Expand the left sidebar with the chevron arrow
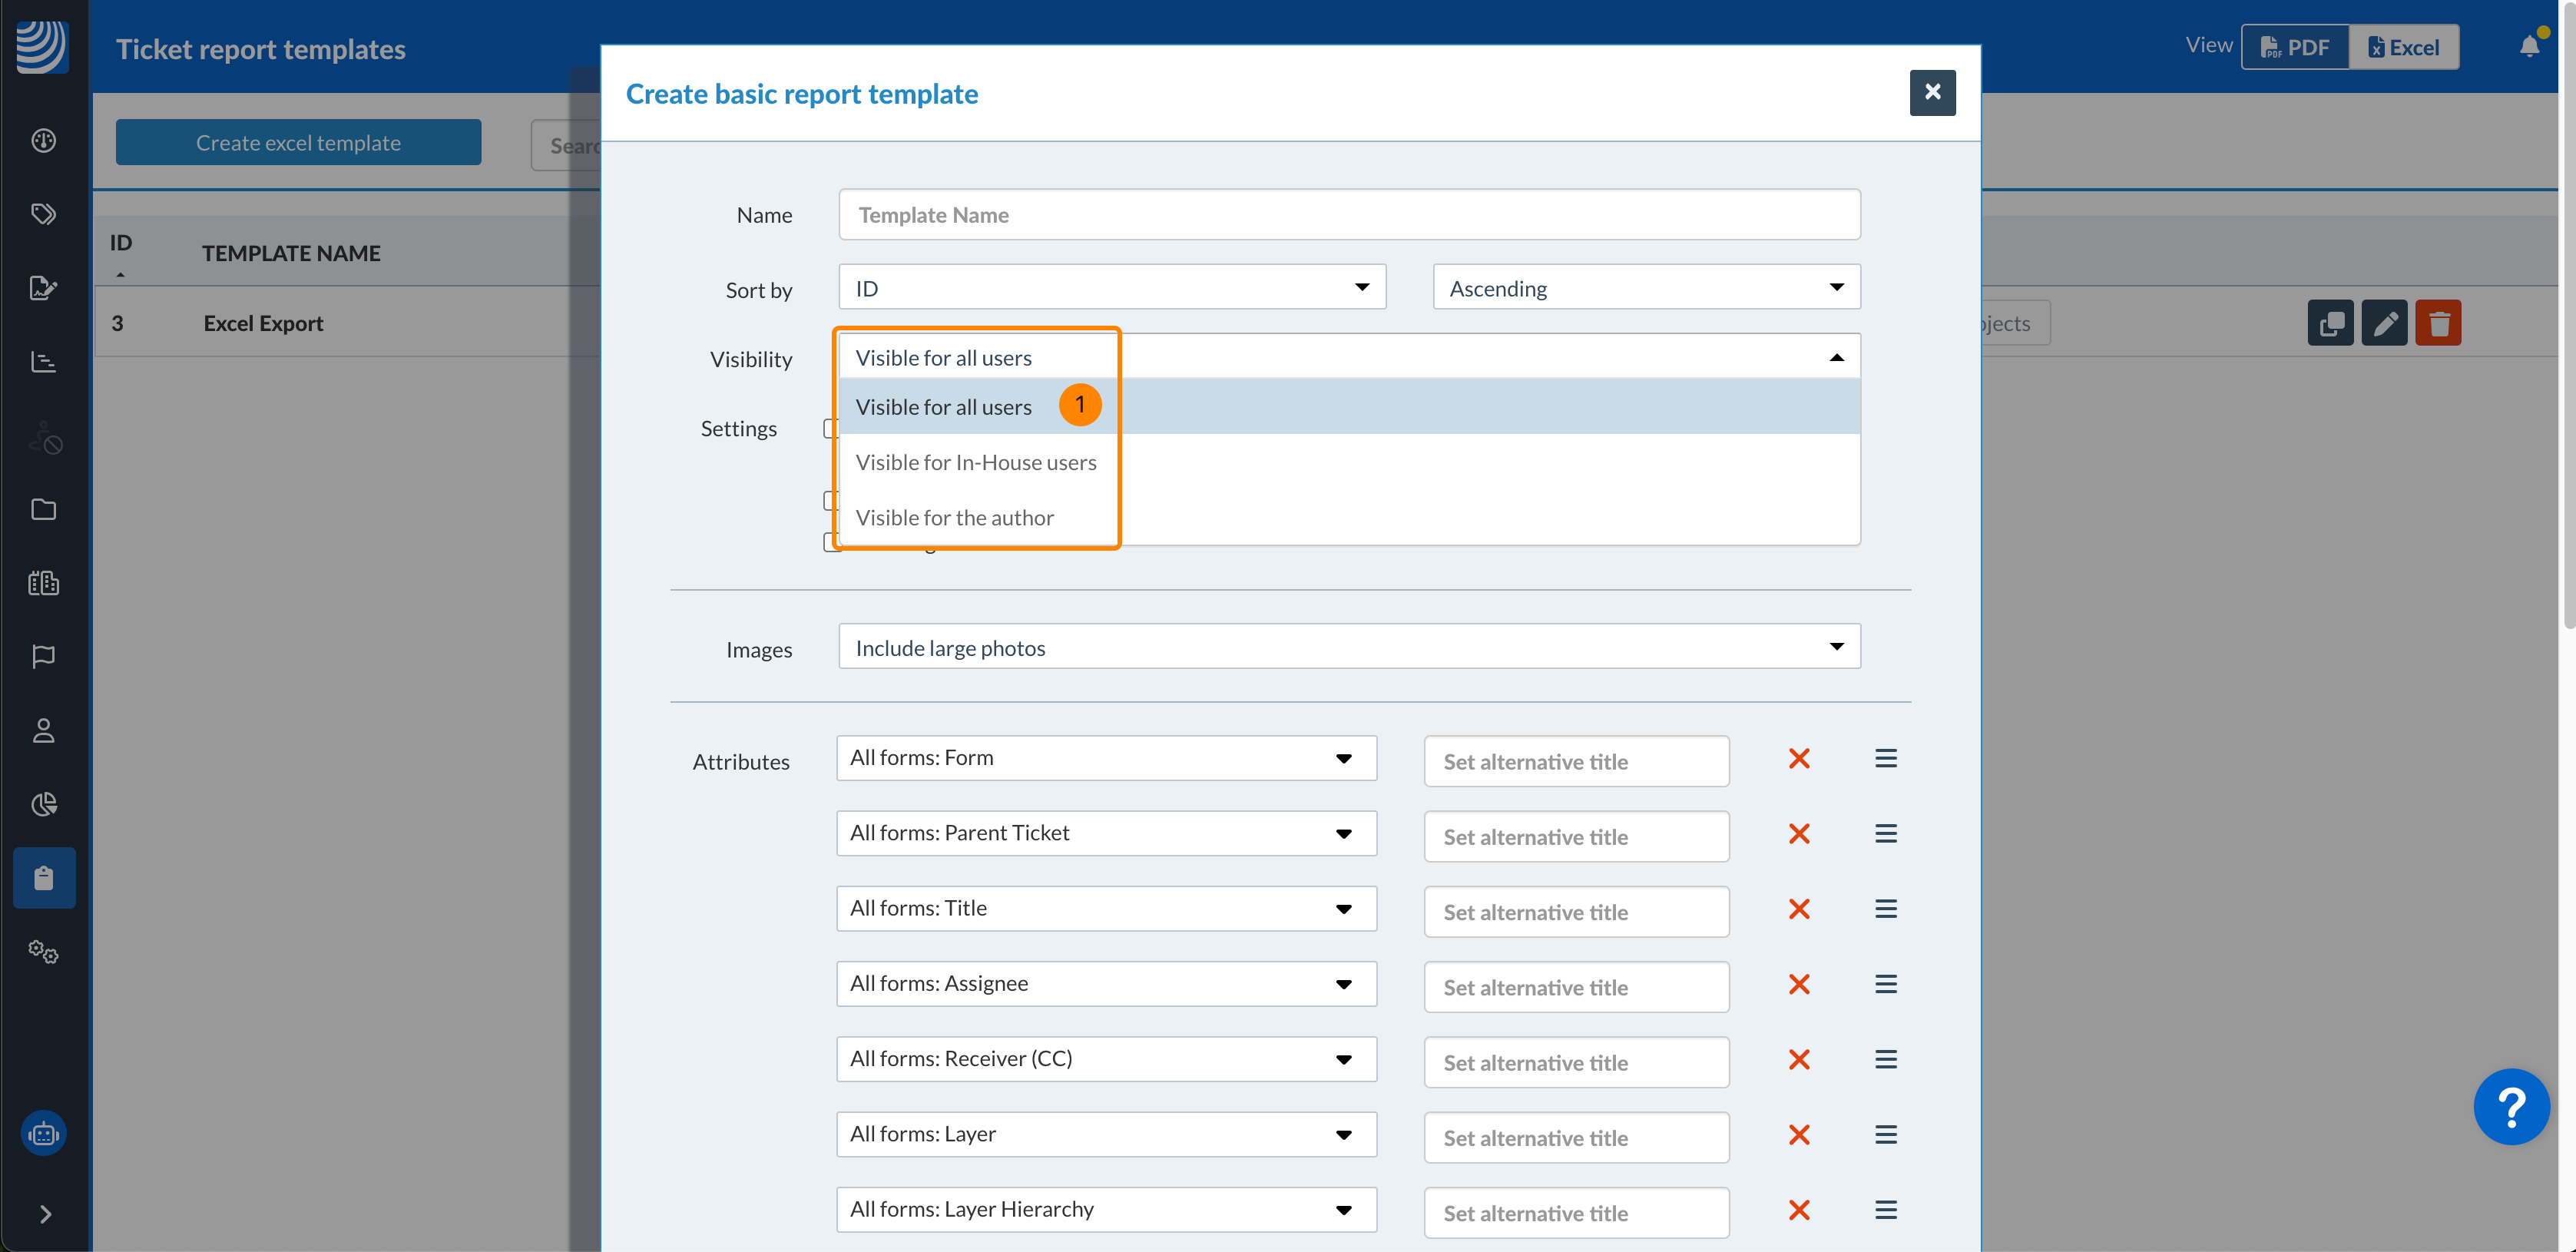 (45, 1214)
